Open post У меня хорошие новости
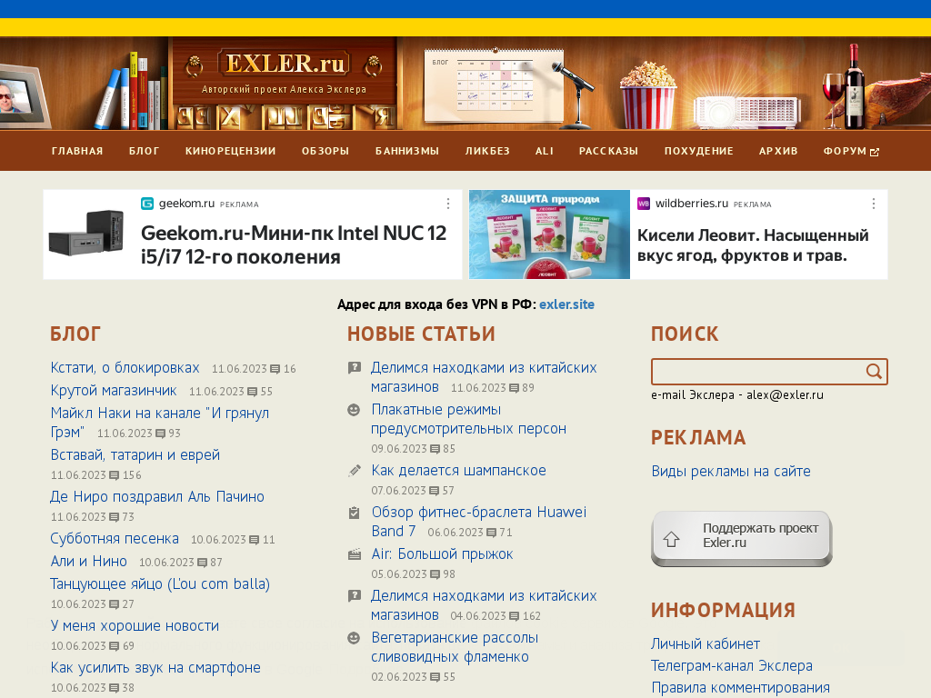The height and width of the screenshot is (698, 931). (135, 625)
